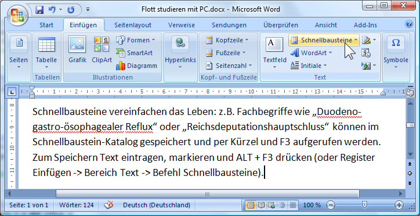This screenshot has width=420, height=216.
Task: Switch to Web Layout view
Action: click(x=271, y=206)
